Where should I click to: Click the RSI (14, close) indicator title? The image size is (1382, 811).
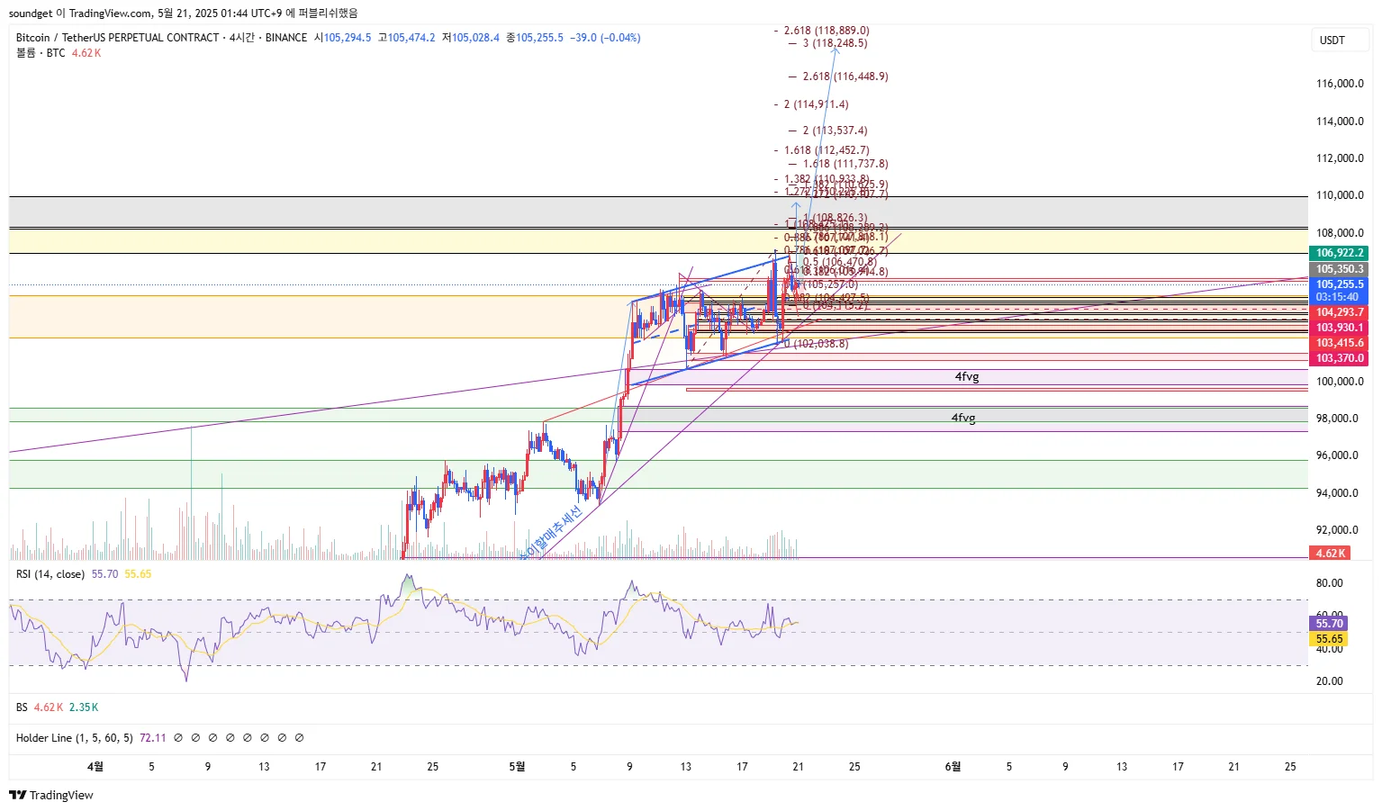(50, 574)
